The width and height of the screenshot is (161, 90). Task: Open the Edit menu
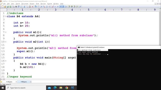8,4
